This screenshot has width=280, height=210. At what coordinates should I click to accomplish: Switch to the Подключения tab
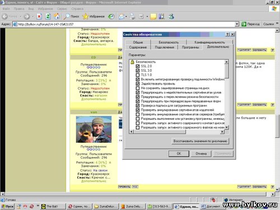point(165,47)
